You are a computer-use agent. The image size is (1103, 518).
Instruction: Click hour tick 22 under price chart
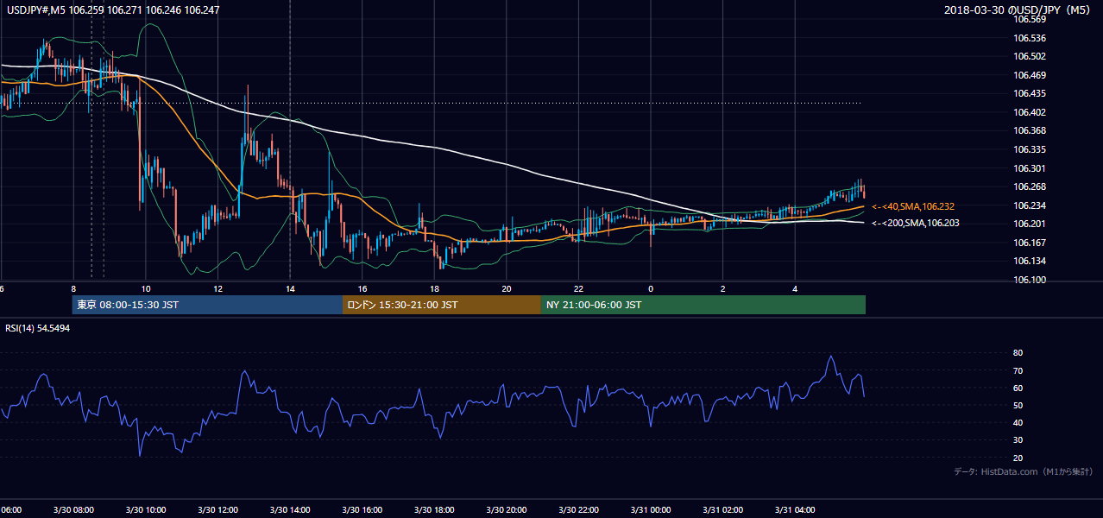coord(578,288)
